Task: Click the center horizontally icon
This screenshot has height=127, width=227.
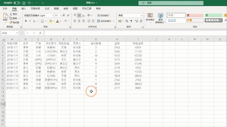Action: [x=79, y=21]
